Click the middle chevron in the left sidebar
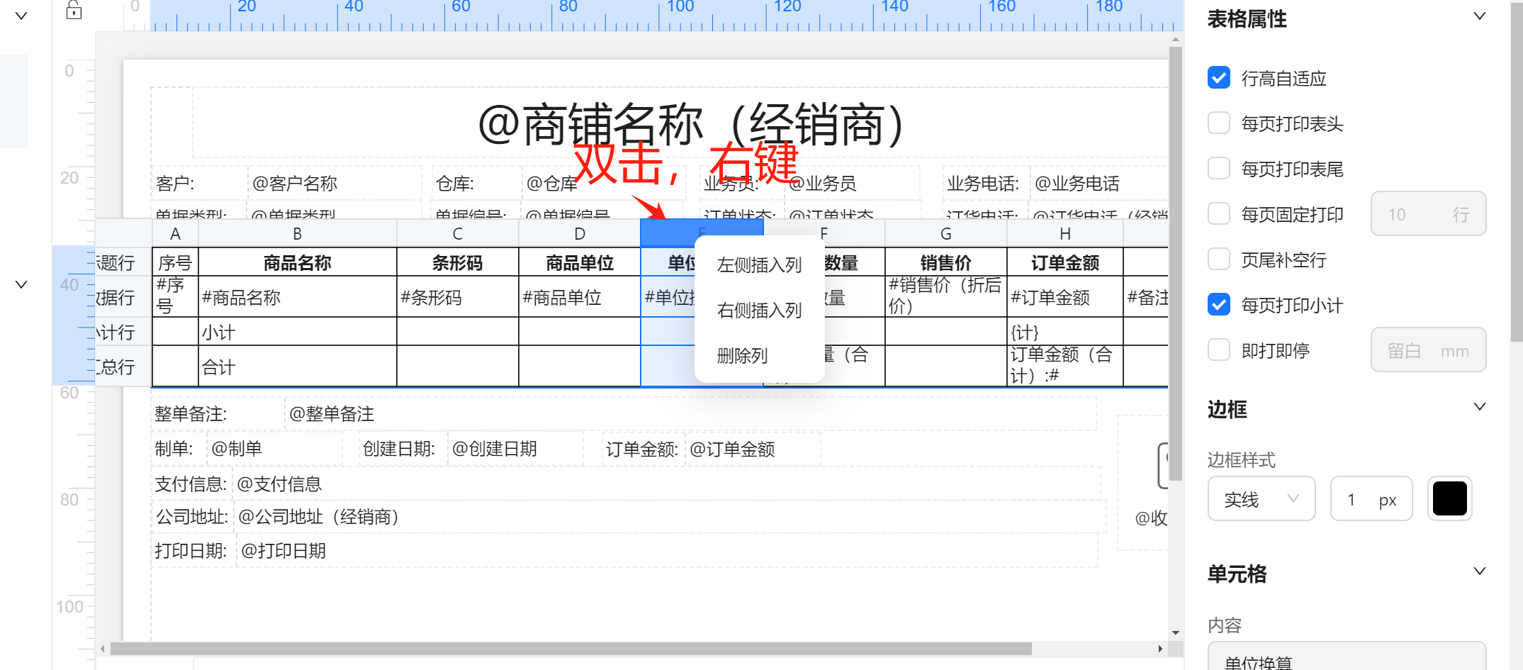The width and height of the screenshot is (1523, 670). tap(21, 284)
